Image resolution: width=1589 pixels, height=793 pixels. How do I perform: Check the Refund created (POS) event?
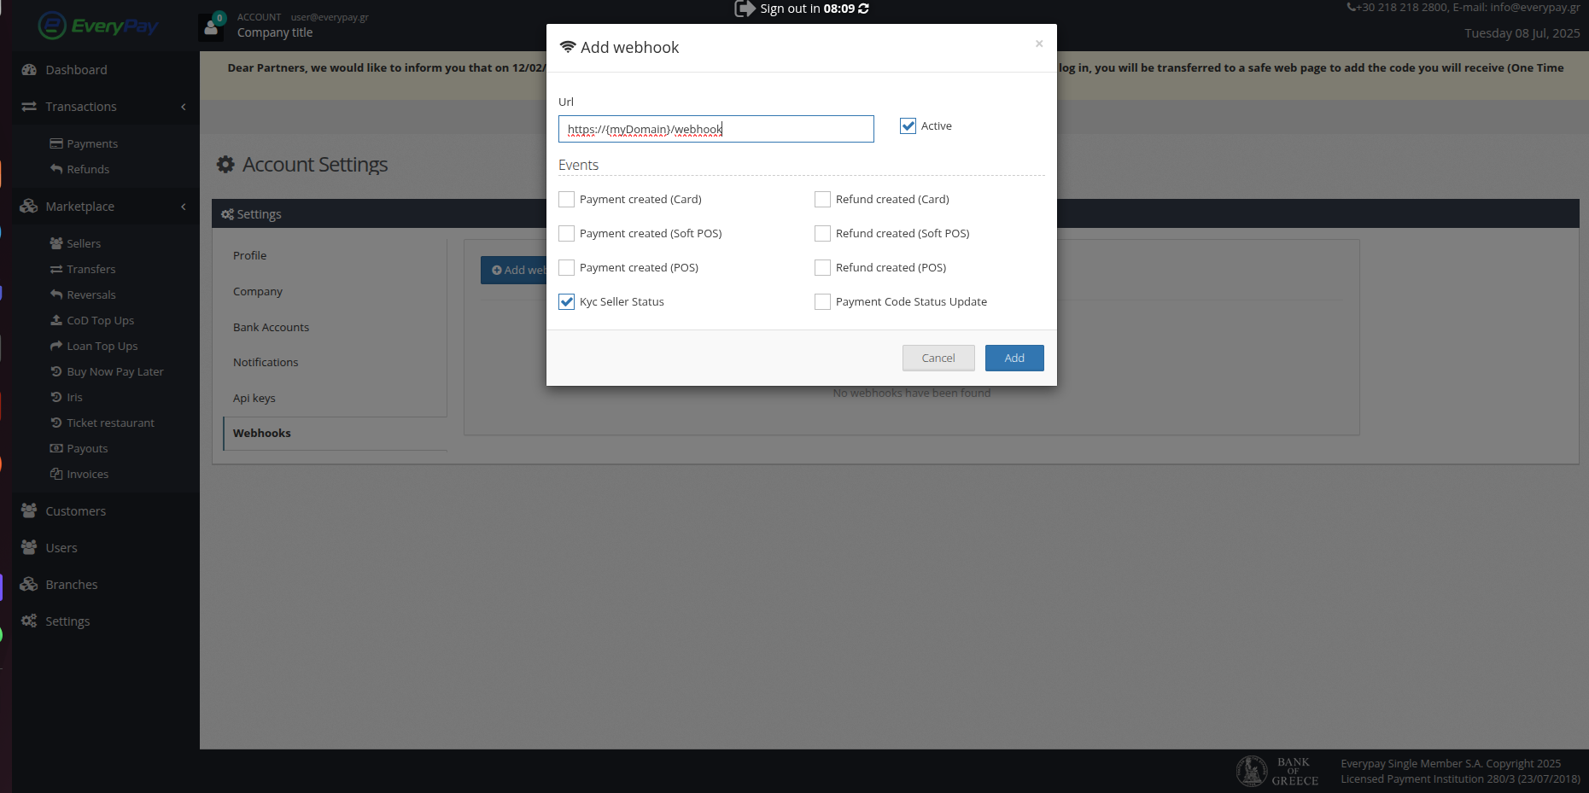822,267
